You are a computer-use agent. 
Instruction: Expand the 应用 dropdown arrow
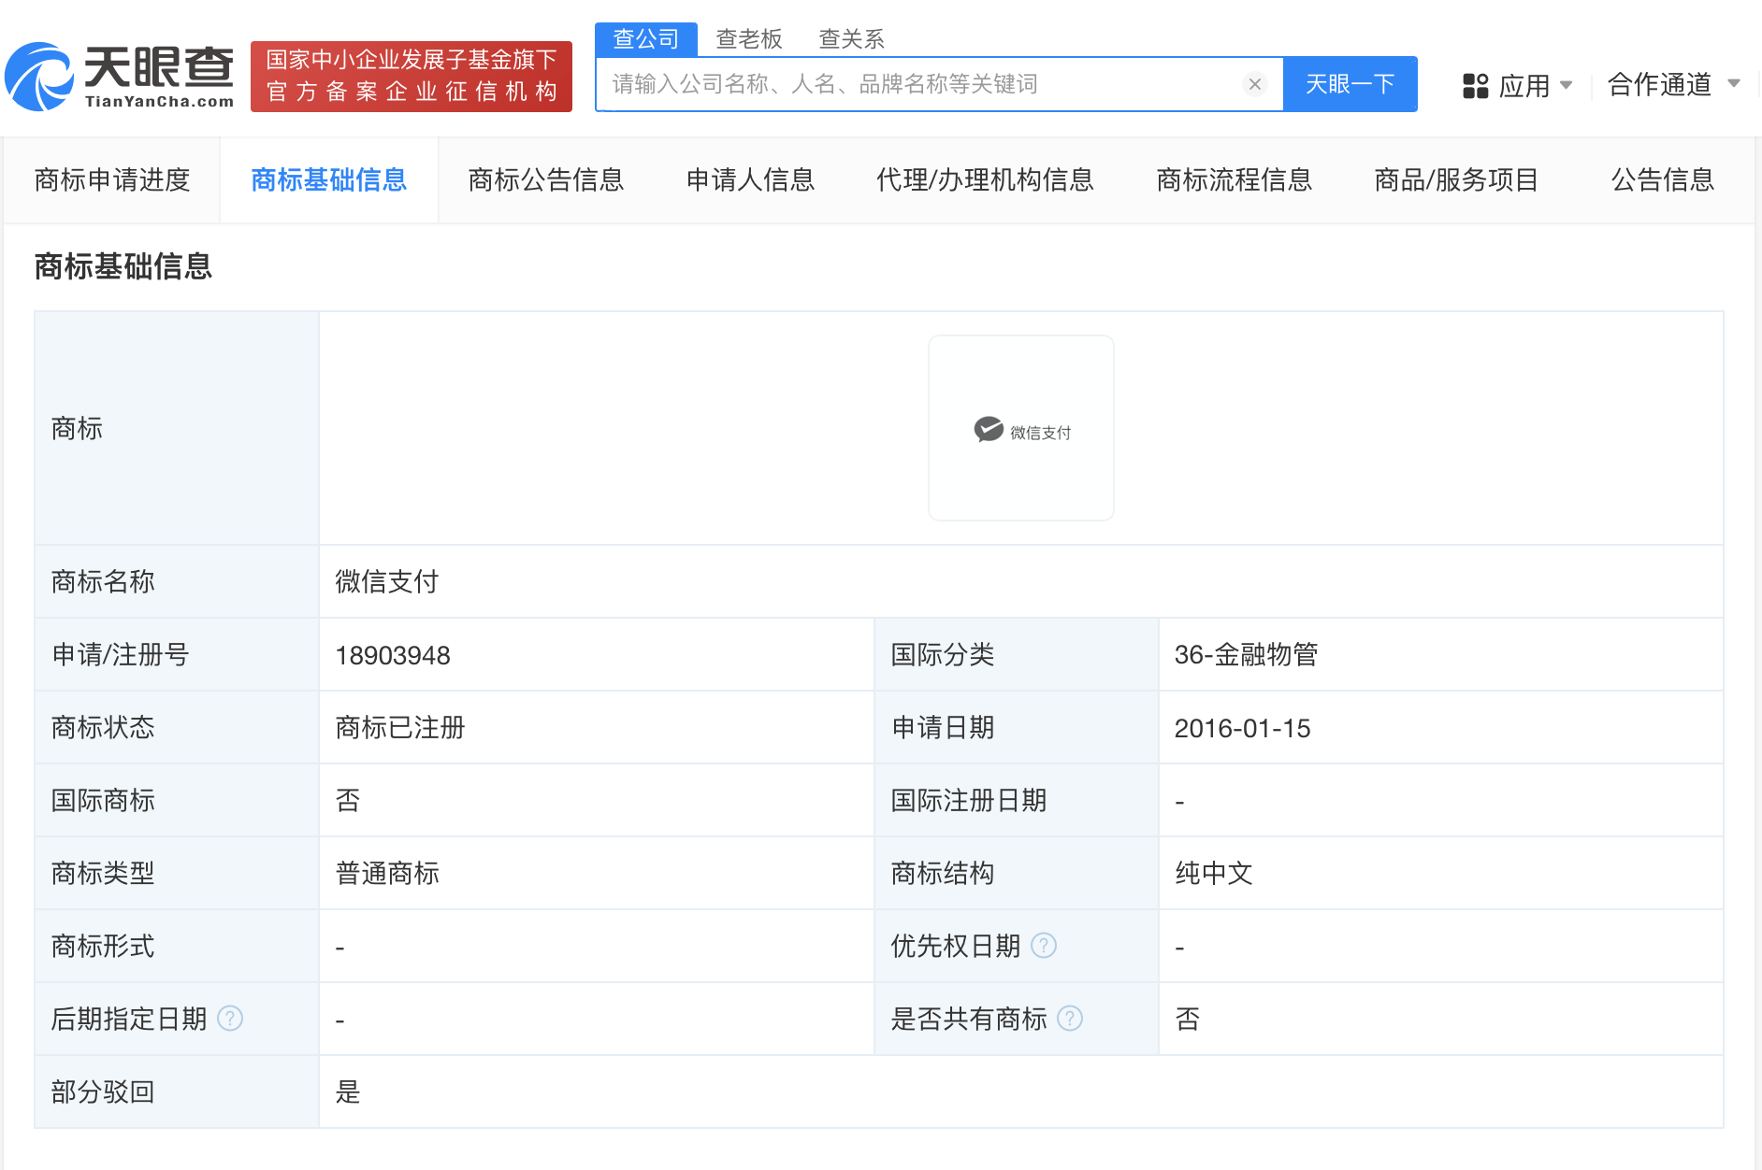(x=1567, y=85)
